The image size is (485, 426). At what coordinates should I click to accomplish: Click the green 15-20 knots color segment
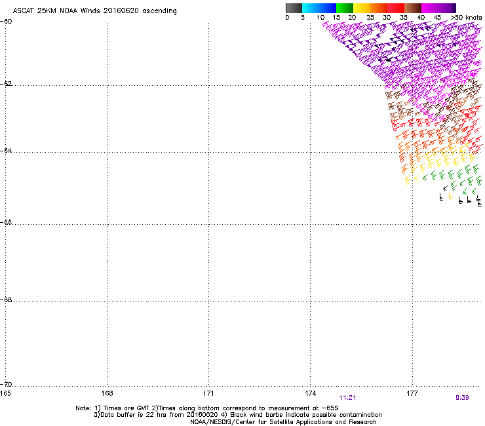345,8
